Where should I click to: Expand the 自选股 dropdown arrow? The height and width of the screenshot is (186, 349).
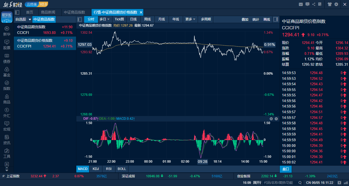tap(30, 20)
